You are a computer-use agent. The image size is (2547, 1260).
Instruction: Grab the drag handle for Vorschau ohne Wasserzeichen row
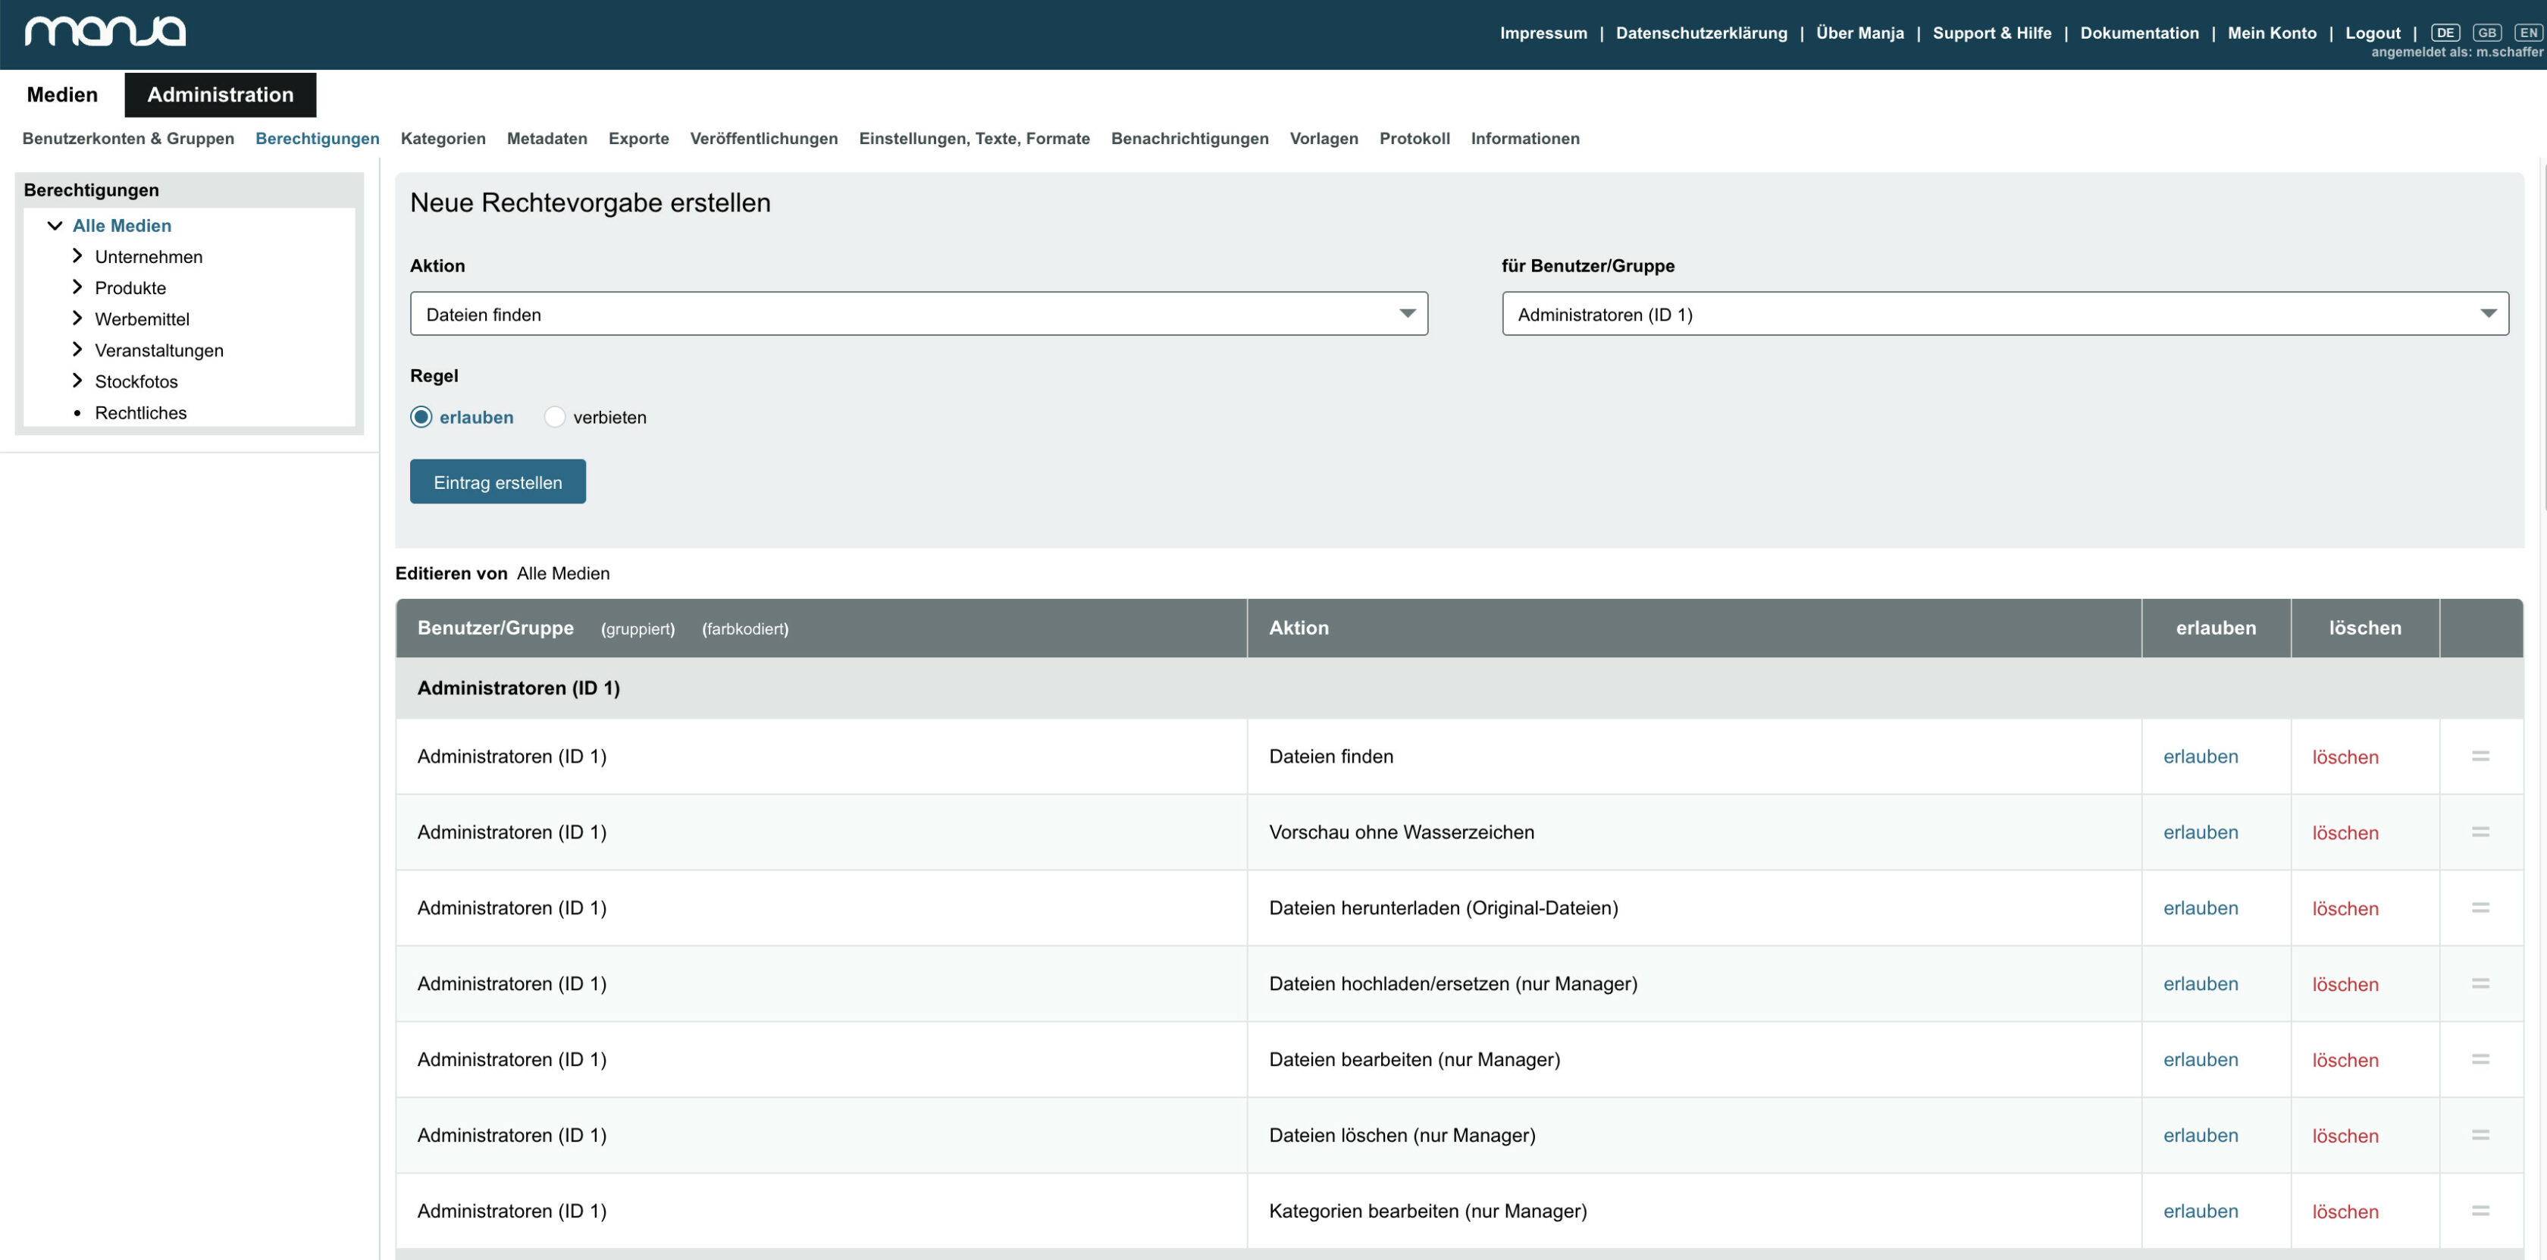pyautogui.click(x=2480, y=832)
